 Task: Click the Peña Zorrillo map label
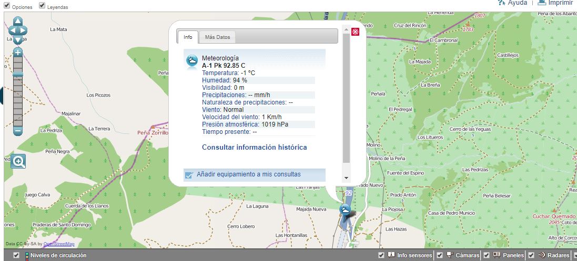tap(153, 132)
